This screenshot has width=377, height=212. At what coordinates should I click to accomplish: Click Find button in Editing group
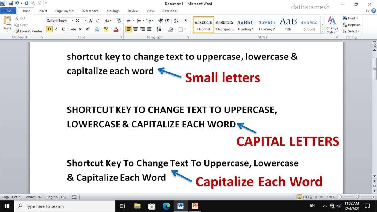click(x=350, y=18)
